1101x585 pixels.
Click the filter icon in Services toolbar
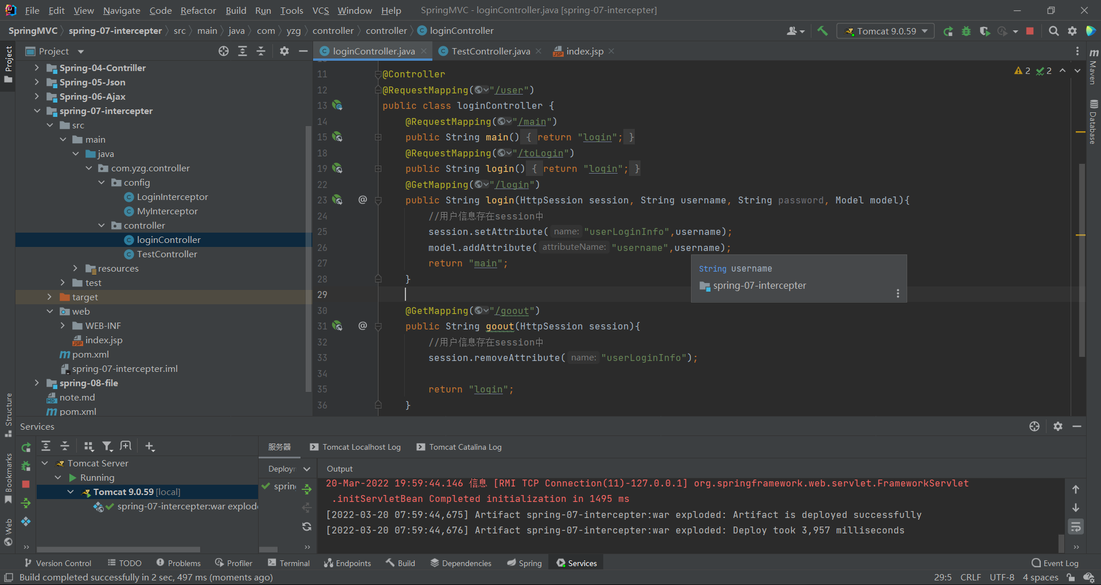coord(107,446)
